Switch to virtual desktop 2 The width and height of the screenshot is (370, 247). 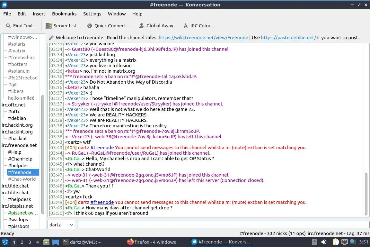[22, 242]
